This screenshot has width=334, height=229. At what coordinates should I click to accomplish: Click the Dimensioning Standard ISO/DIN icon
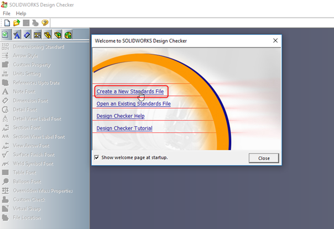tap(6, 46)
